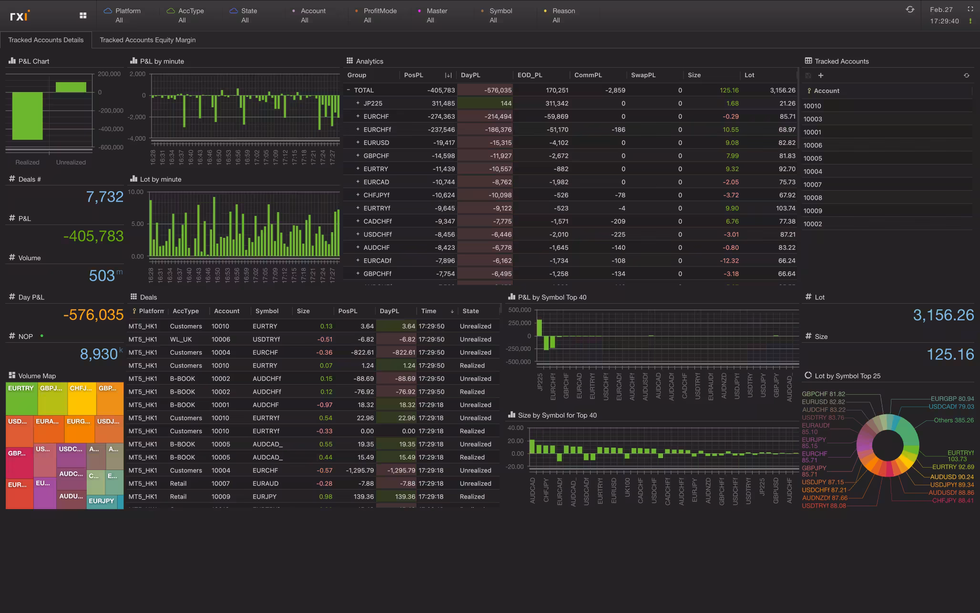Select account 10010 in Tracked Accounts
Screen dimensions: 980x613
(812, 106)
